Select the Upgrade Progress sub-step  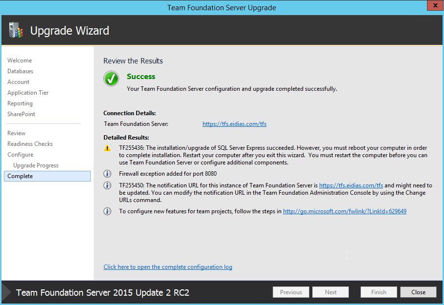pyautogui.click(x=36, y=165)
